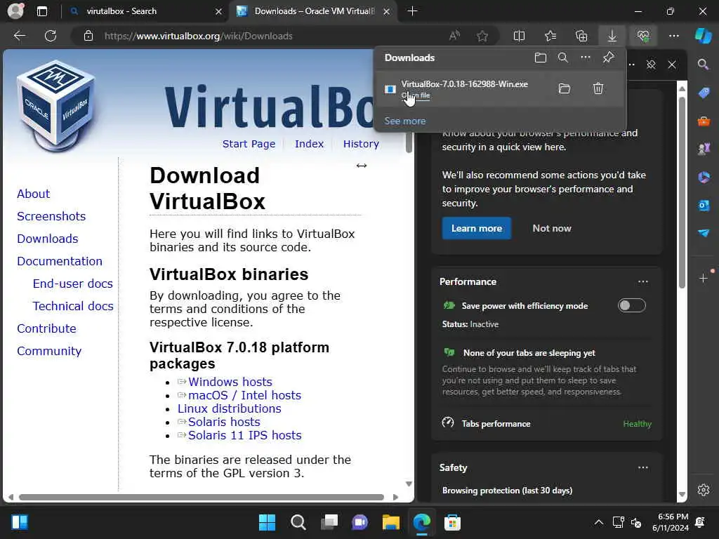
Task: Delete the VirtualBox exe download
Action: click(598, 88)
